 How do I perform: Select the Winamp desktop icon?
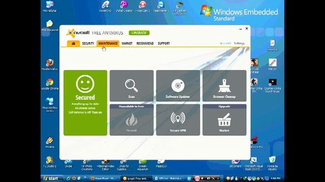coord(50,143)
